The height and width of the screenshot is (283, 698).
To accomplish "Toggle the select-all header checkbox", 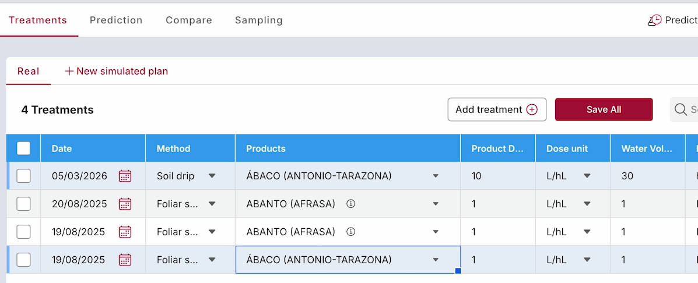I will [23, 148].
